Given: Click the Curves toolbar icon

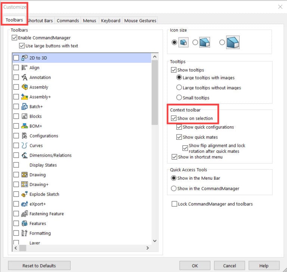Looking at the screenshot, I should click(25, 145).
